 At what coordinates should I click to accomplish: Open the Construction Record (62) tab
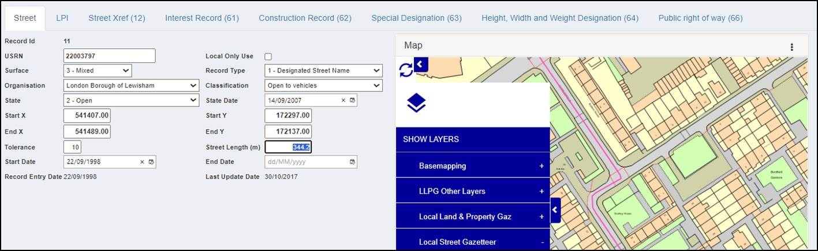[x=305, y=18]
